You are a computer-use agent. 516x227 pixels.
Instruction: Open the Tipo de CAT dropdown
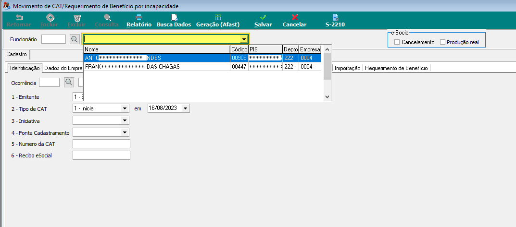(125, 108)
